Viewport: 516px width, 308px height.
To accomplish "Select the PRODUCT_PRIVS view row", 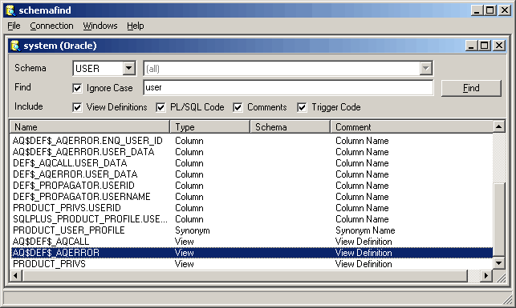I will coord(251,264).
